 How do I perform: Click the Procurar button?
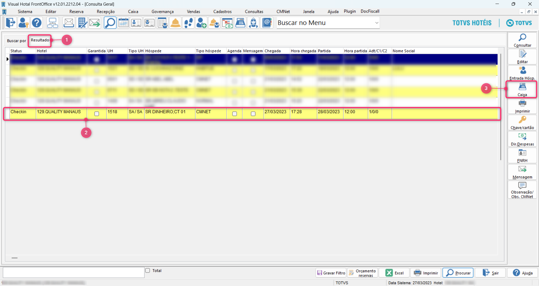[x=458, y=273]
